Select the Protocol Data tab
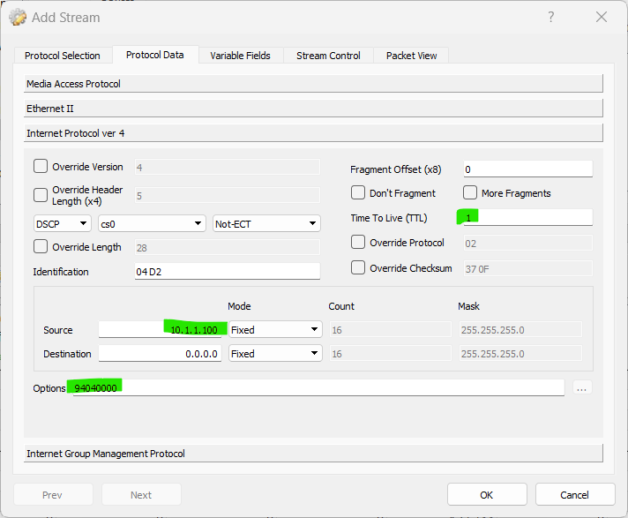This screenshot has width=628, height=518. (x=155, y=55)
